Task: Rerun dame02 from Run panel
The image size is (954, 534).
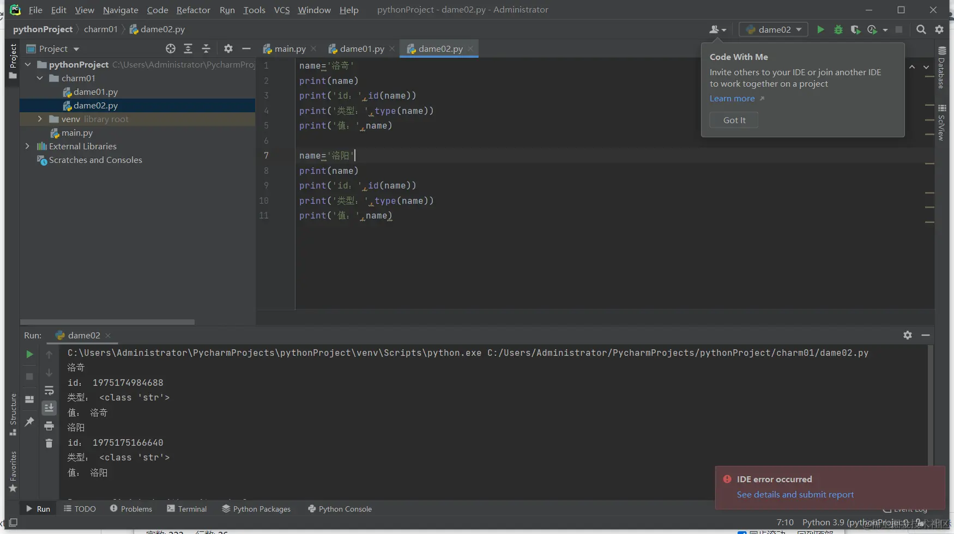Action: [29, 354]
